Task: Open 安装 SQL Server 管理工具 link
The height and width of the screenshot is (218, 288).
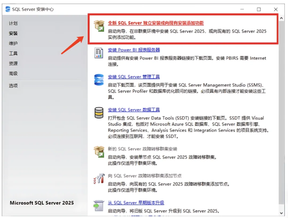Action: [134, 77]
